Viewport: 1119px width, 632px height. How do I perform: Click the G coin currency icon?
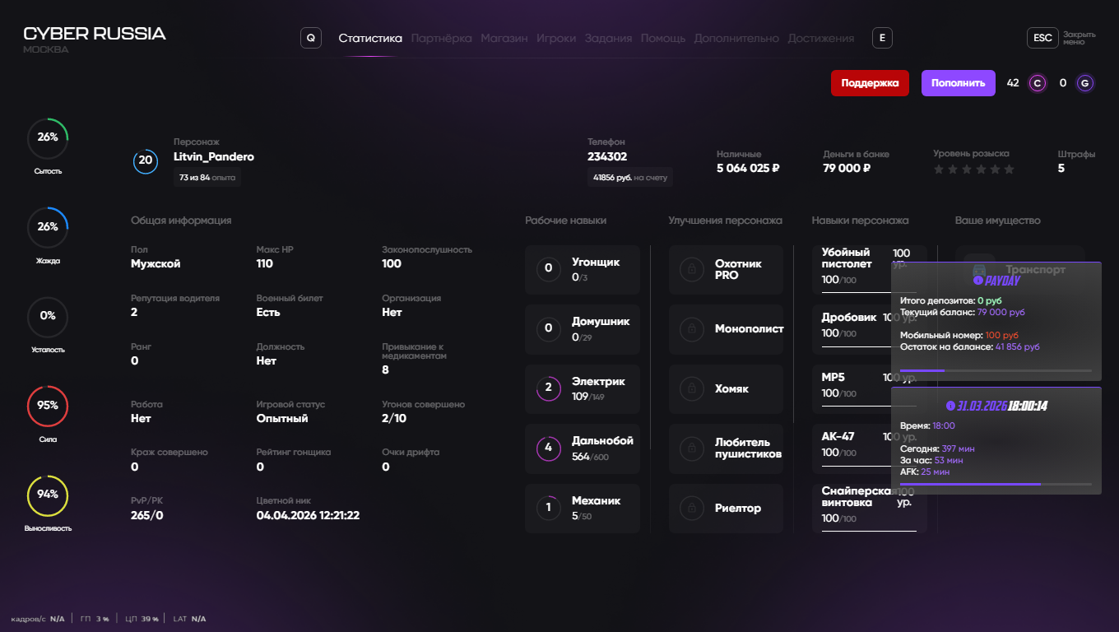[1085, 83]
